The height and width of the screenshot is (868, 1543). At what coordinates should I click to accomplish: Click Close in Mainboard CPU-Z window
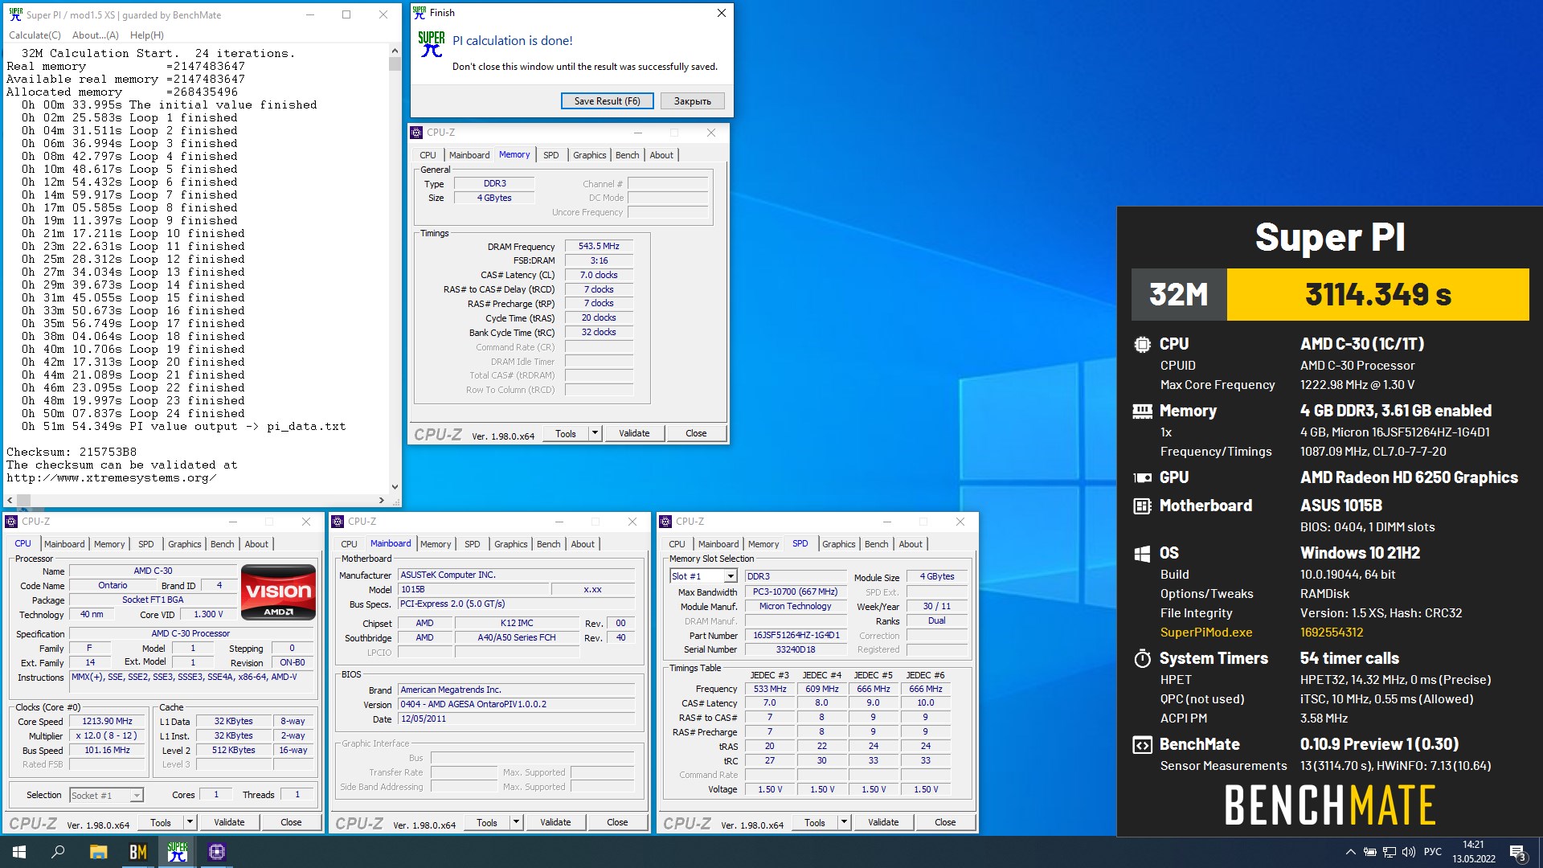[x=617, y=822]
